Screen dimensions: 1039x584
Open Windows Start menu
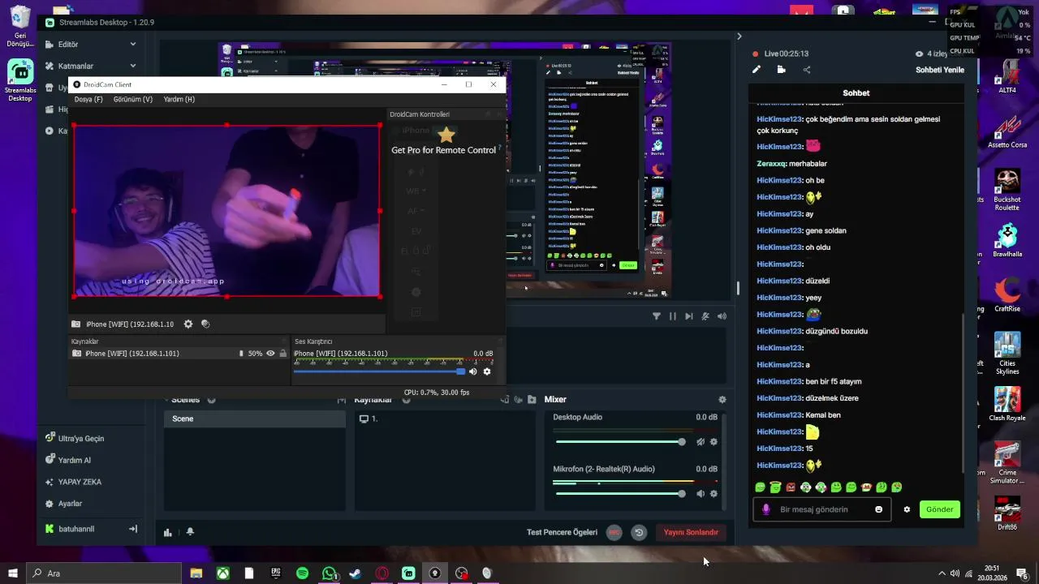pyautogui.click(x=13, y=573)
